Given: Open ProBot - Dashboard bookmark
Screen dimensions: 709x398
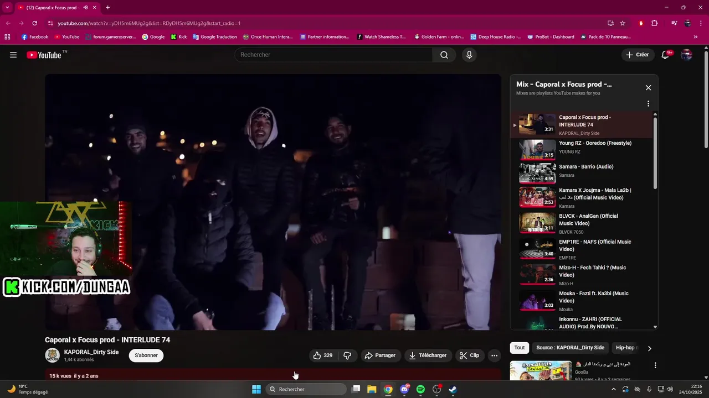Looking at the screenshot, I should pos(551,37).
